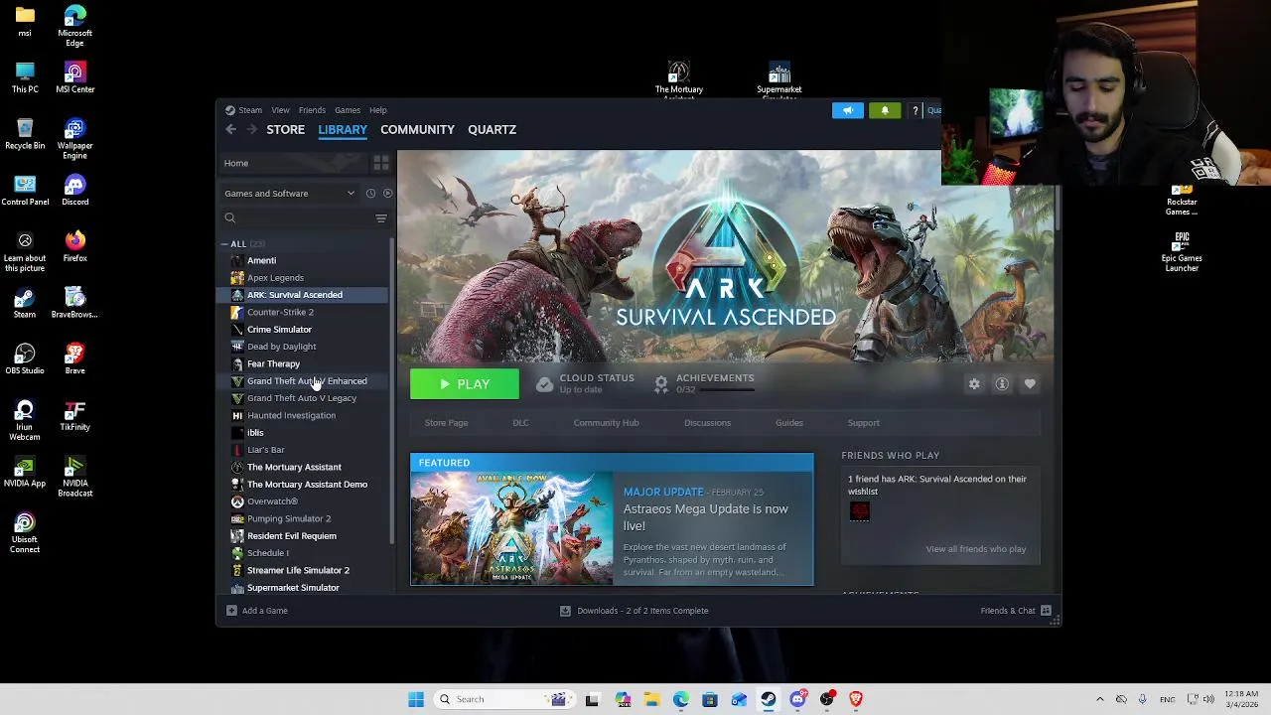Click the Windows Start button
This screenshot has height=715, width=1271.
[x=416, y=699]
